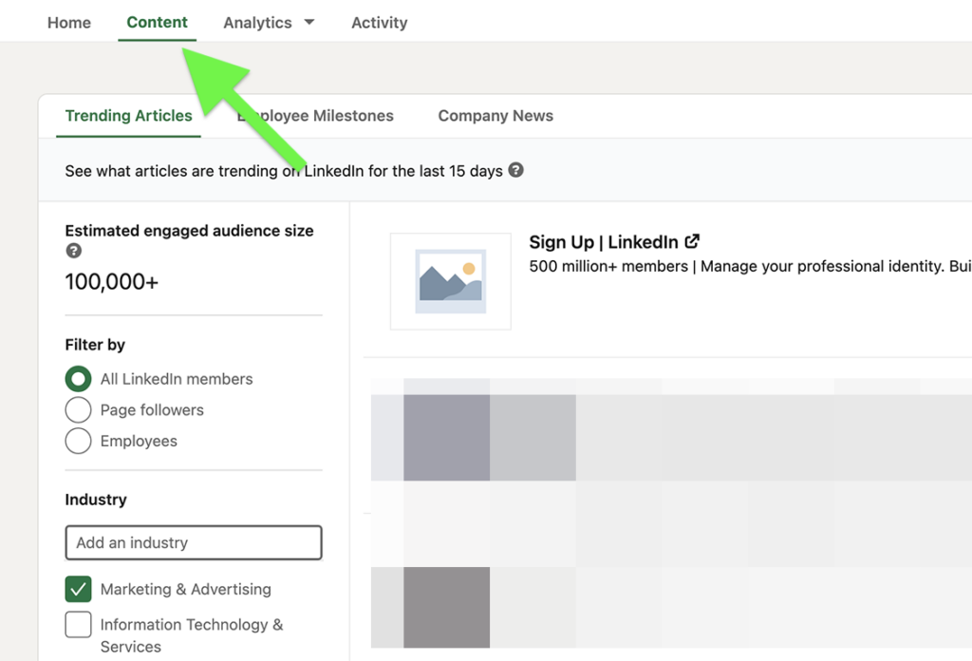Screen dimensions: 972x661
Task: Open the Employee Milestones tab
Action: coord(315,116)
